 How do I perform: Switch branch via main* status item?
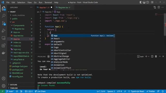point(10,91)
